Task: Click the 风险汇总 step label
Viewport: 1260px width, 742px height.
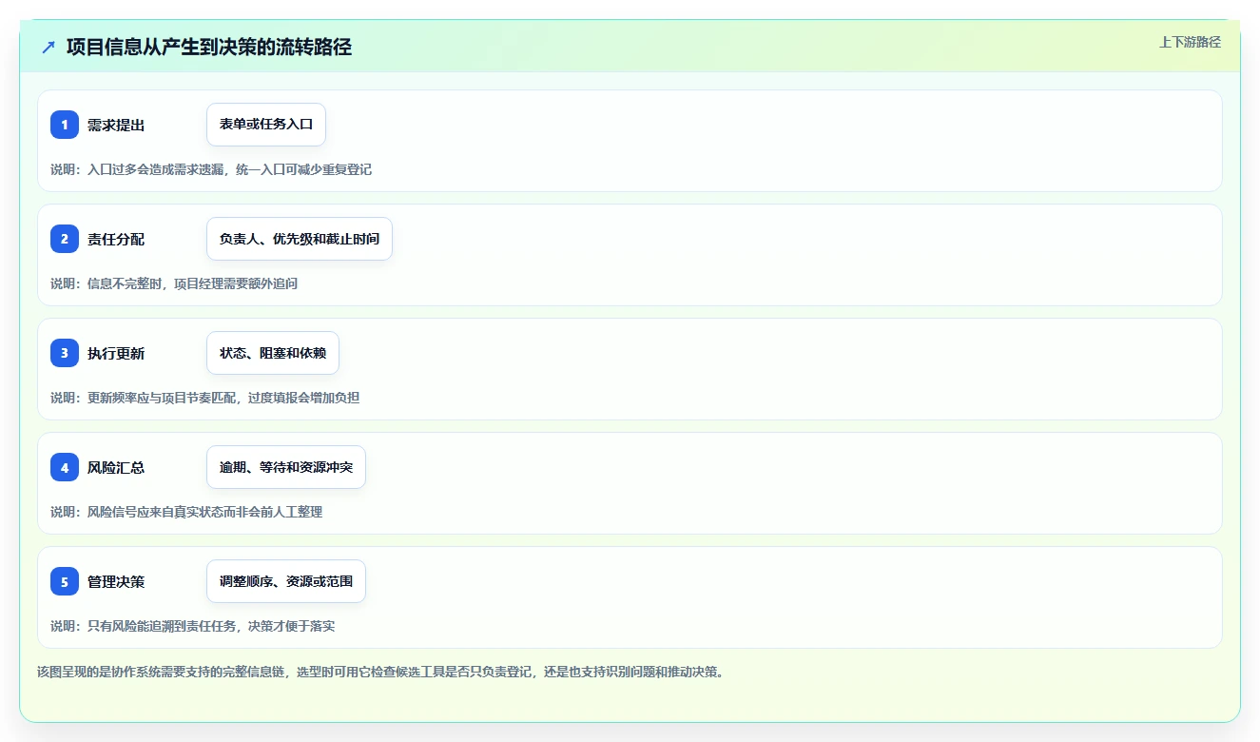Action: pyautogui.click(x=116, y=467)
